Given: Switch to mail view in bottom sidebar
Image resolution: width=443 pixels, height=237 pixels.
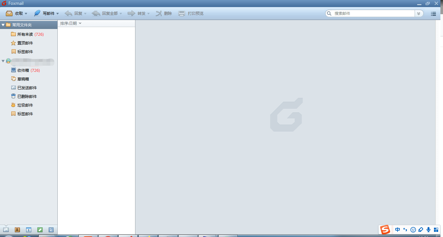Looking at the screenshot, I should tap(6, 230).
